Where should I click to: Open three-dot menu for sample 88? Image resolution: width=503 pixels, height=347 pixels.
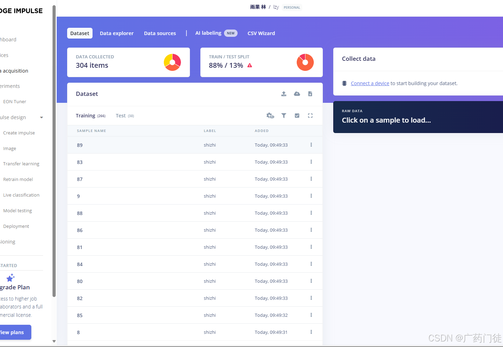pos(311,213)
